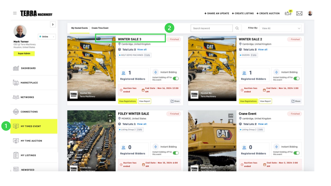331x186 pixels.
Task: Click the Networks people icon
Action: point(16,97)
